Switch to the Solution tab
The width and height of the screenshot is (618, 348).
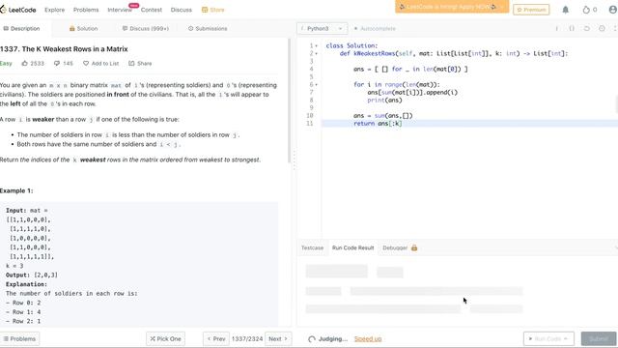tap(83, 28)
